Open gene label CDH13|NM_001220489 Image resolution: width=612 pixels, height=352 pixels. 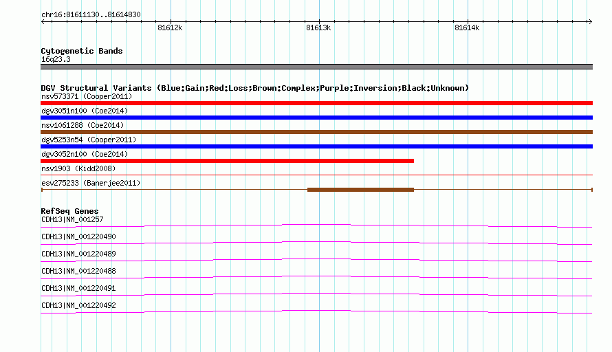coord(78,254)
